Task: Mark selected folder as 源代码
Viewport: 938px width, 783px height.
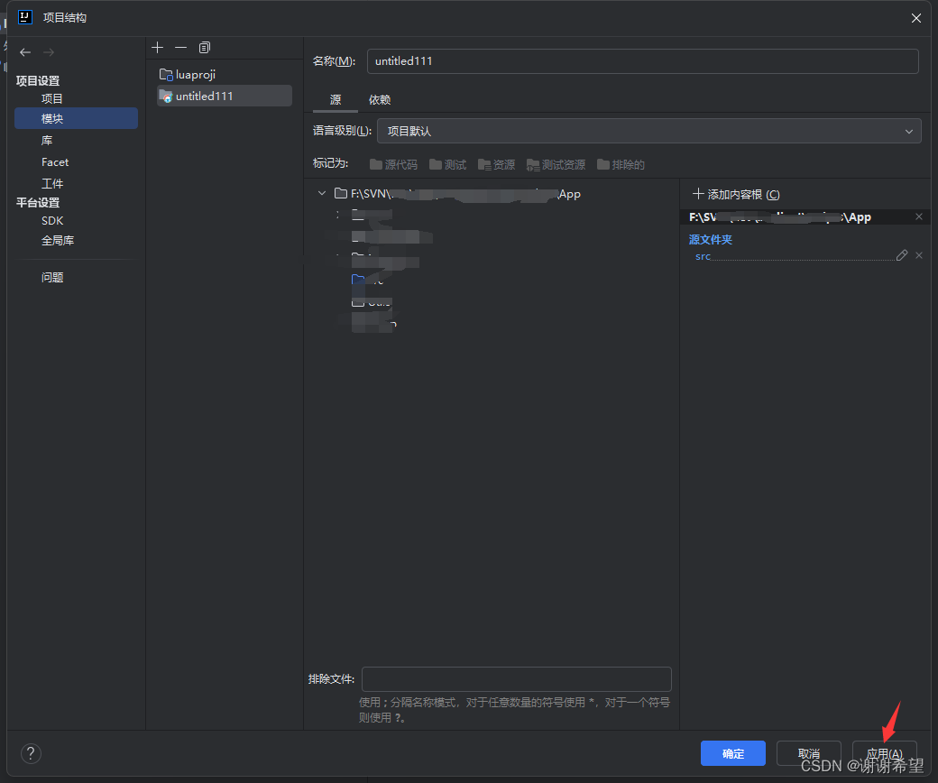Action: coord(393,164)
